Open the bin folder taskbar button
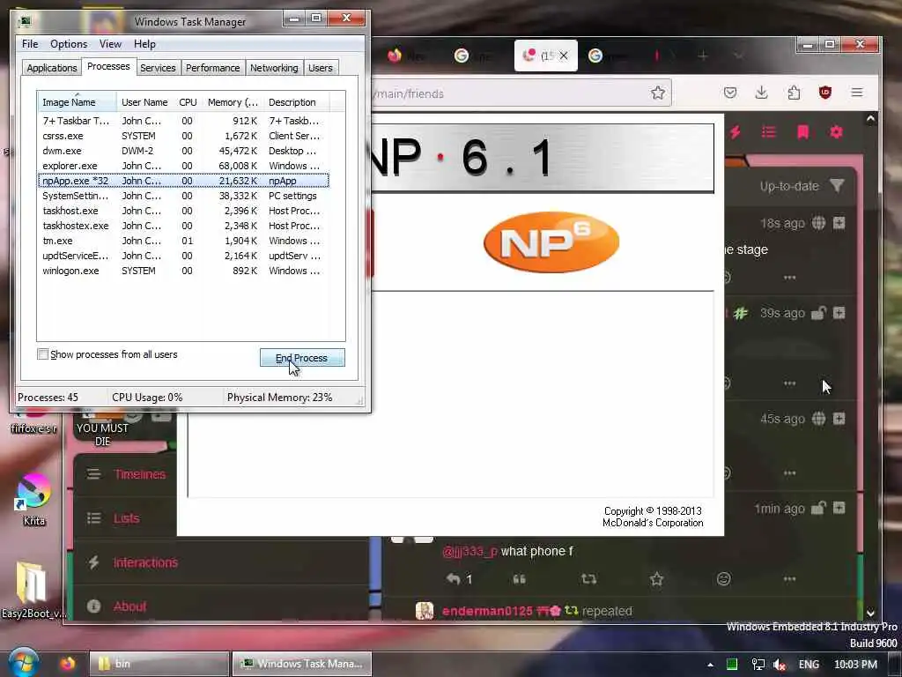The image size is (902, 677). click(159, 664)
